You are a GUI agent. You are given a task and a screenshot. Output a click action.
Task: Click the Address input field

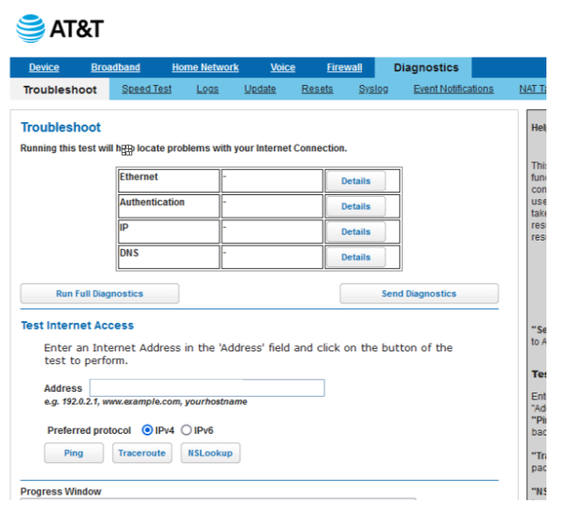pos(207,388)
